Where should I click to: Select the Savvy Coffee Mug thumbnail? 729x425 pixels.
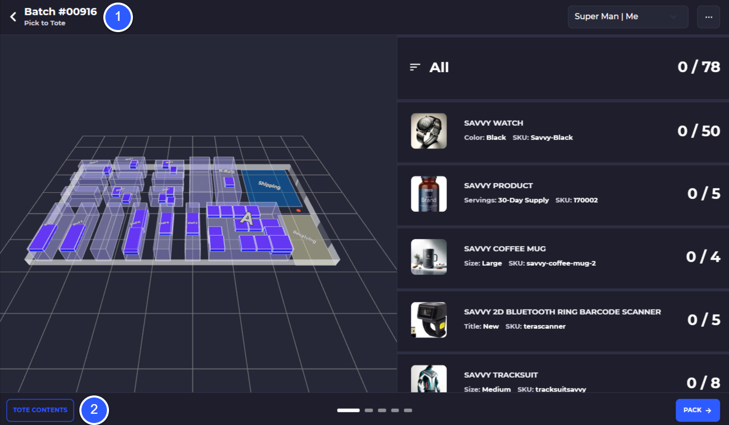(429, 257)
